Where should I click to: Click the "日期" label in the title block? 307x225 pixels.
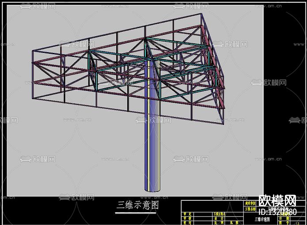pyautogui.click(x=284, y=218)
